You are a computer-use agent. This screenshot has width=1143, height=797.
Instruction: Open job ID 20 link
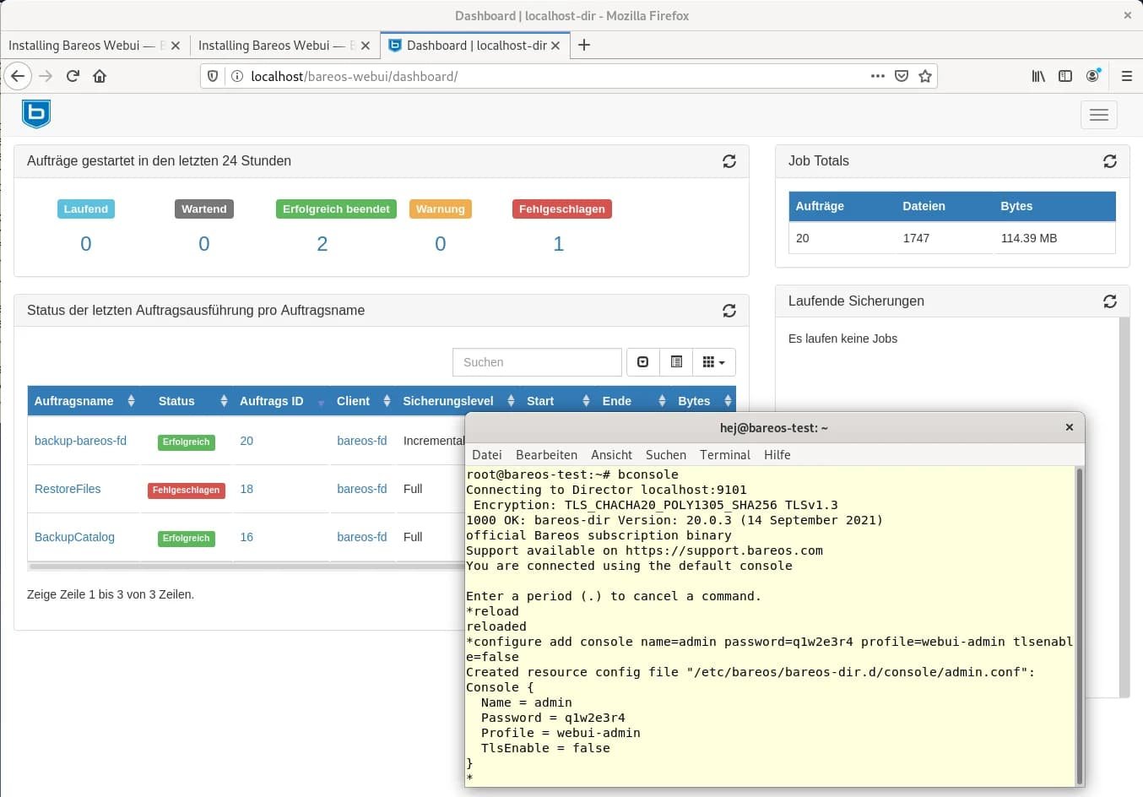click(x=246, y=441)
